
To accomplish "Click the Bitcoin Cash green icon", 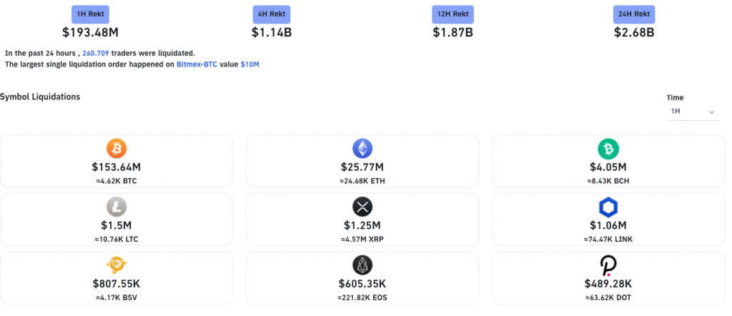I will tap(608, 149).
